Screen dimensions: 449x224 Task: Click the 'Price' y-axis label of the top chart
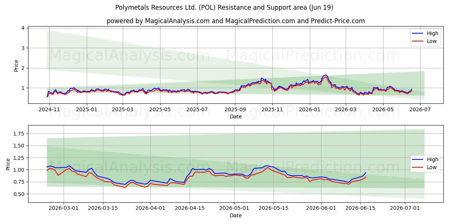click(16, 65)
